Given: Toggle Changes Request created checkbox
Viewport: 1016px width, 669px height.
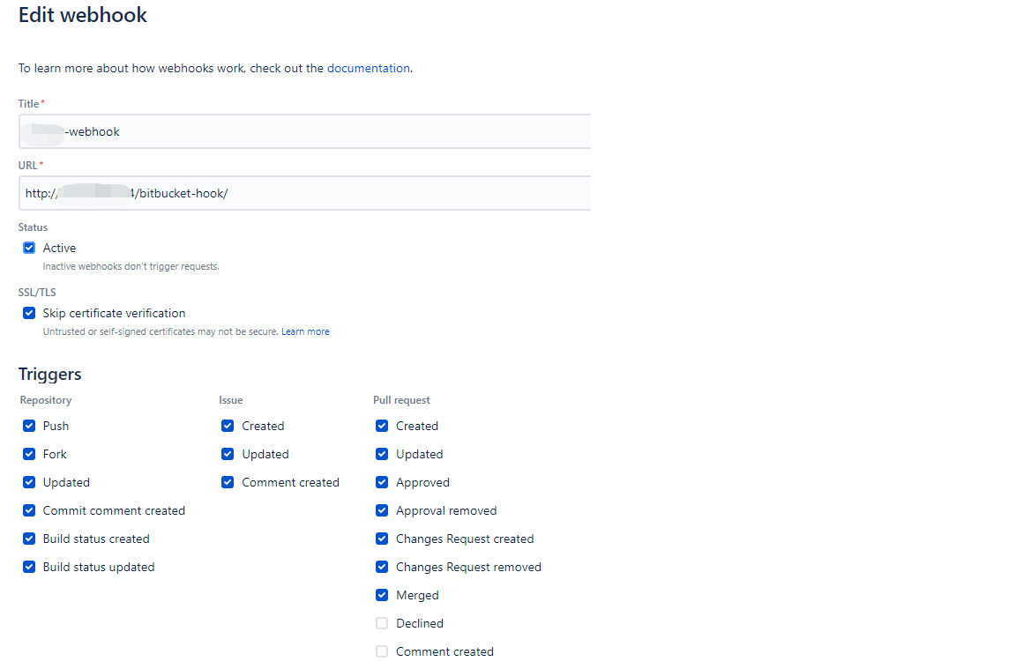Looking at the screenshot, I should 382,539.
